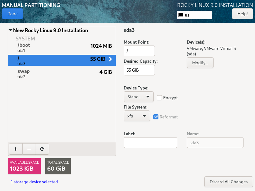This screenshot has width=255, height=191.
Task: Toggle the Encrypt checkbox
Action: click(159, 98)
